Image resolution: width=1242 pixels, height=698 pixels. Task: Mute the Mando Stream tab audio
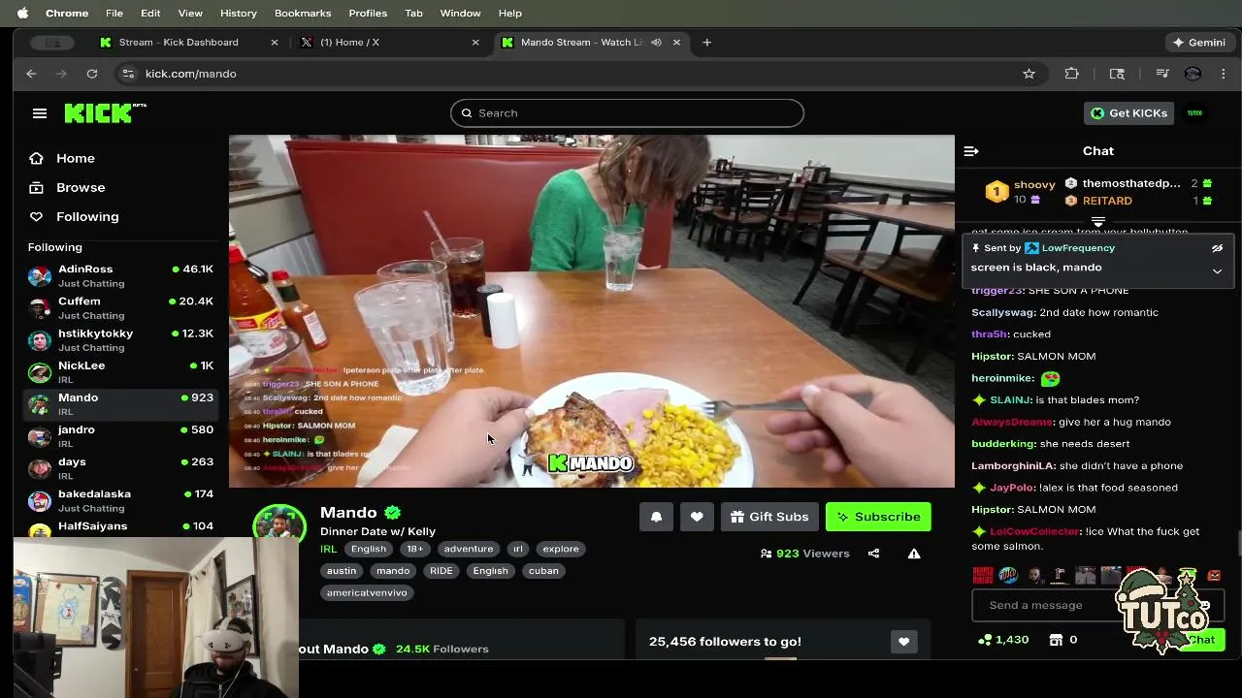[x=656, y=43]
